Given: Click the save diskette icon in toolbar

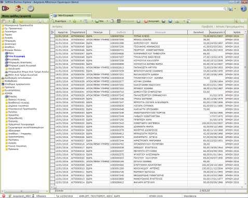Looking at the screenshot, I should pyautogui.click(x=119, y=21).
